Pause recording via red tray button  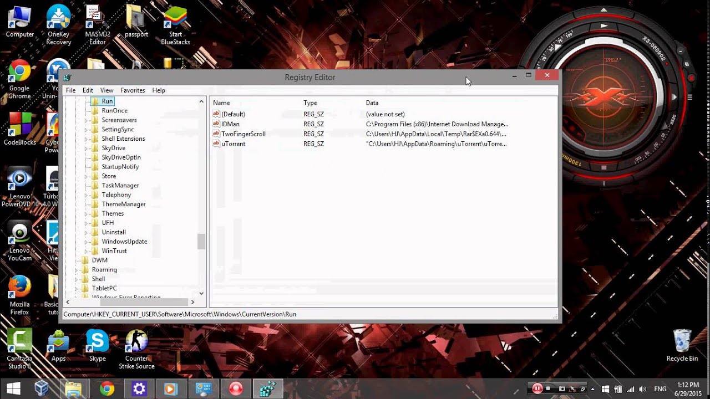537,388
